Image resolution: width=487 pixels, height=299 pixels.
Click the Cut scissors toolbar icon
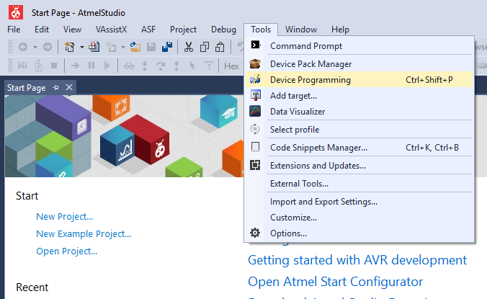[x=189, y=48]
